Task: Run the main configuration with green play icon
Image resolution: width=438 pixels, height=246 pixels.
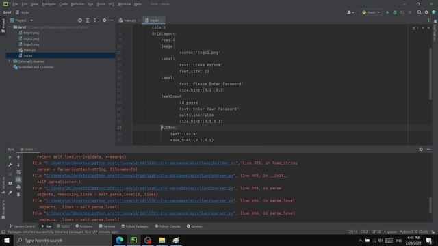Action: click(387, 12)
